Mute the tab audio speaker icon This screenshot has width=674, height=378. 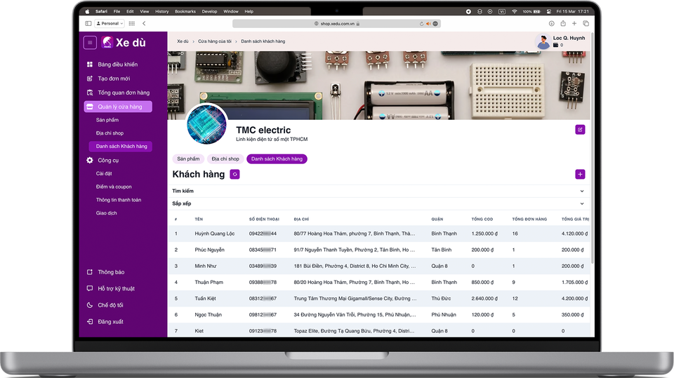pos(428,23)
